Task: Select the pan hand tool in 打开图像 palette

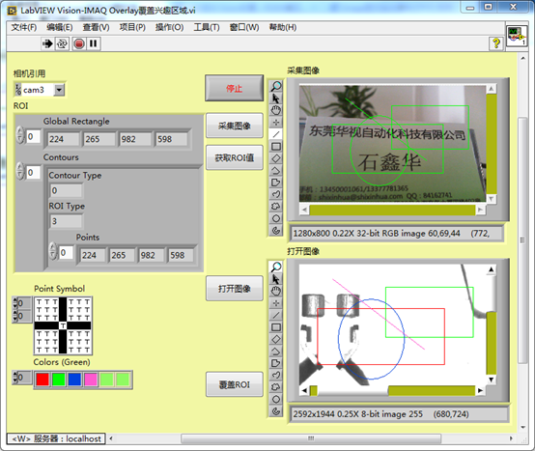Action: [x=276, y=291]
